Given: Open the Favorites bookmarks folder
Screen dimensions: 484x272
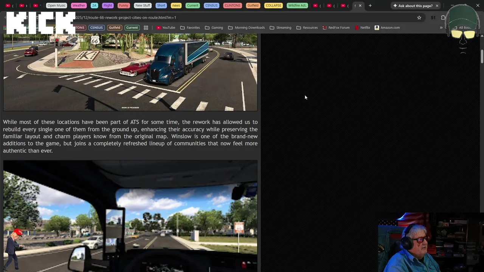Looking at the screenshot, I should pyautogui.click(x=190, y=28).
